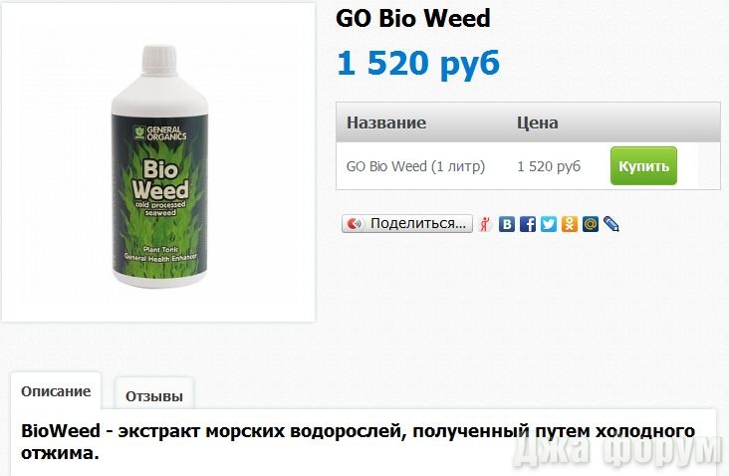Open the Поделиться share menu
Viewport: 729px width, 476px height.
click(407, 224)
